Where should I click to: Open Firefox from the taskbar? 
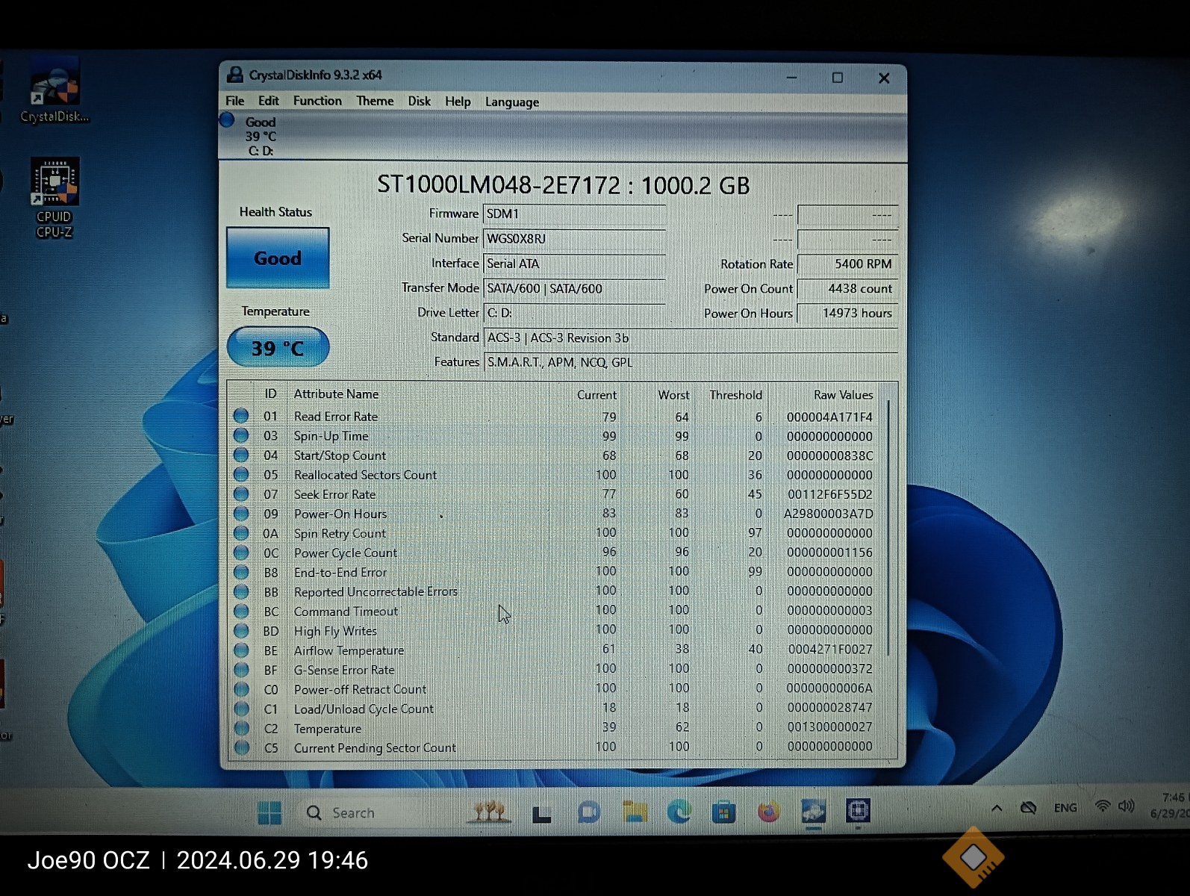click(x=768, y=812)
